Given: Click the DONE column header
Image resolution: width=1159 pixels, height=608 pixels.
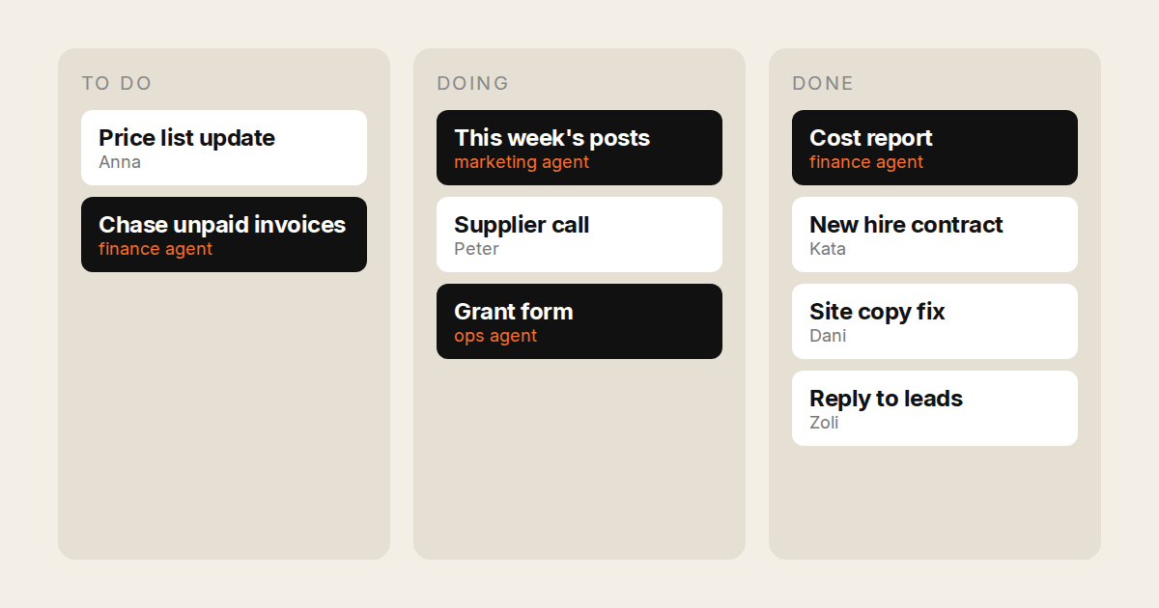Looking at the screenshot, I should (x=823, y=83).
